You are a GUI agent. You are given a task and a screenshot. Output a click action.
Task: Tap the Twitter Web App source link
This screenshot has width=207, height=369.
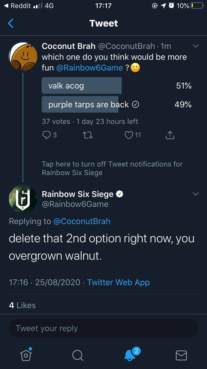coord(118,282)
